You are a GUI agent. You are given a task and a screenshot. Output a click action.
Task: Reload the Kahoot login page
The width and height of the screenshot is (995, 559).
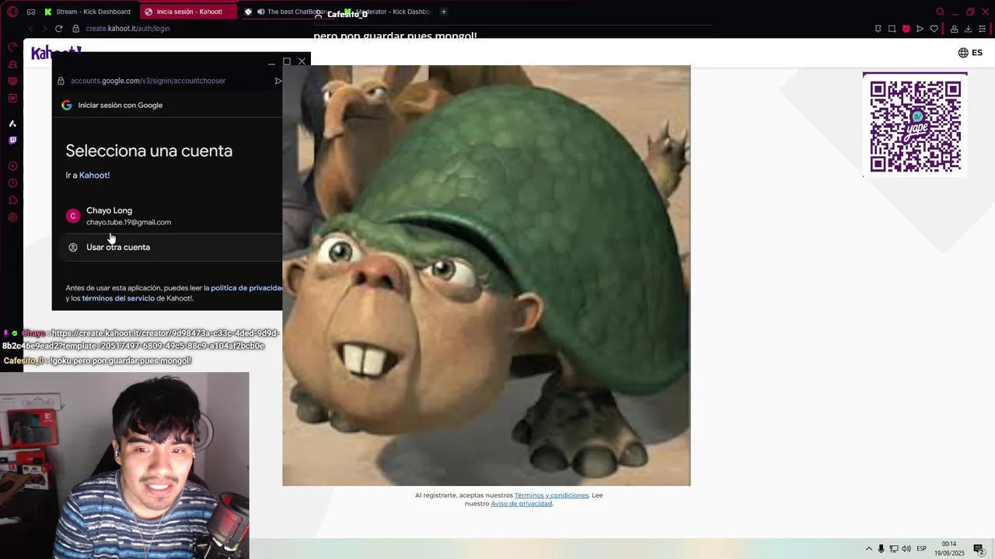click(58, 29)
